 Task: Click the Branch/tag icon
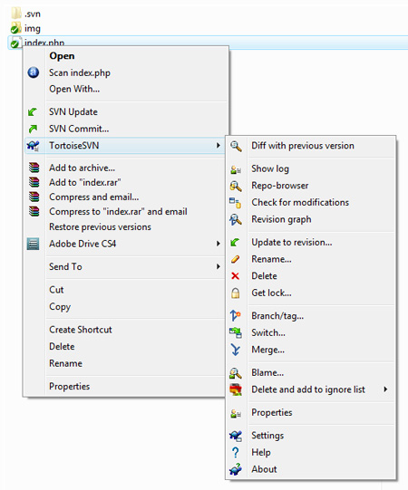pyautogui.click(x=236, y=316)
